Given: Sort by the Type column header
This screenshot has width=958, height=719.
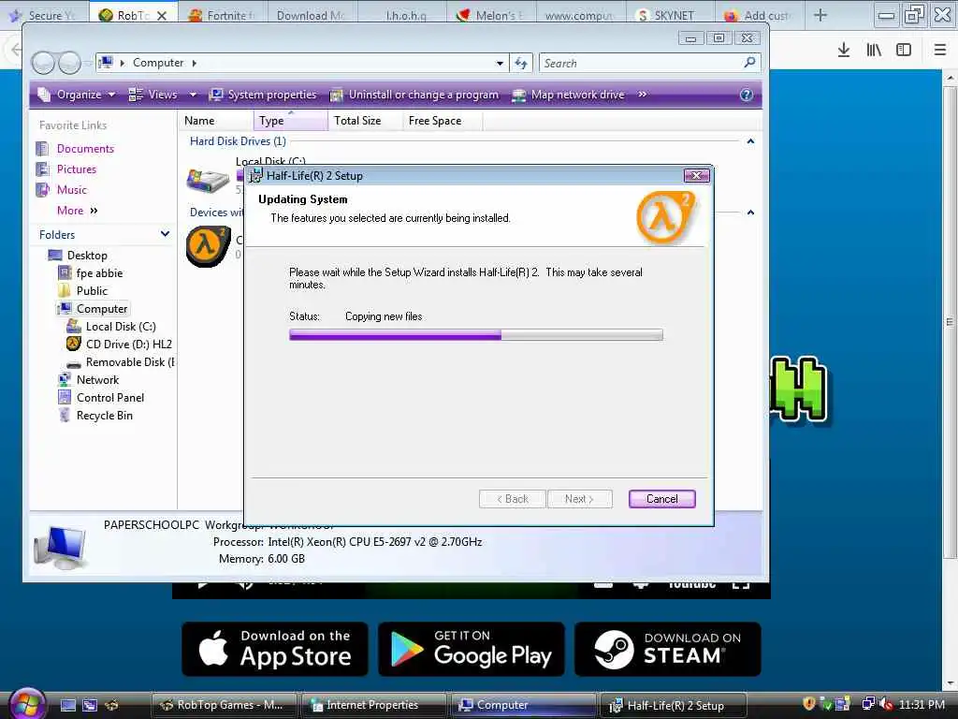Looking at the screenshot, I should click(290, 121).
